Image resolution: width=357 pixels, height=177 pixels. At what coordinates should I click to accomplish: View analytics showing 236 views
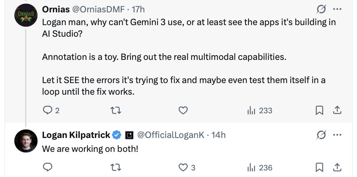click(260, 167)
